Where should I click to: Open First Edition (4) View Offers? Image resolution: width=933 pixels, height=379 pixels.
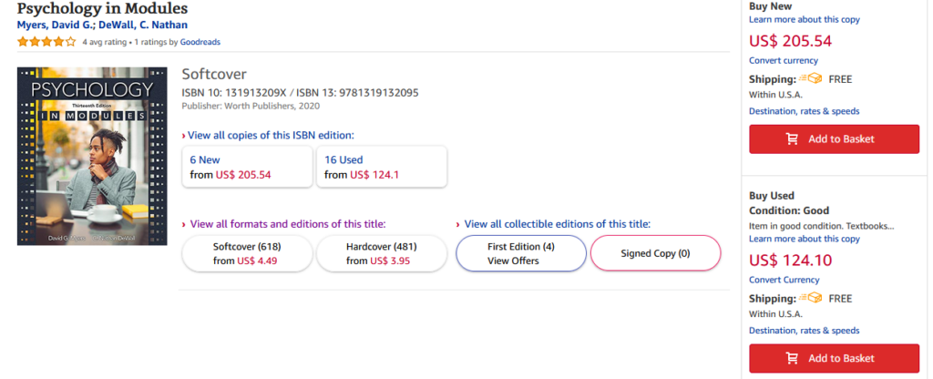pos(521,253)
